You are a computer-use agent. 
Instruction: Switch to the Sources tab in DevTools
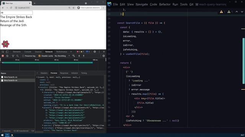coord(38,52)
